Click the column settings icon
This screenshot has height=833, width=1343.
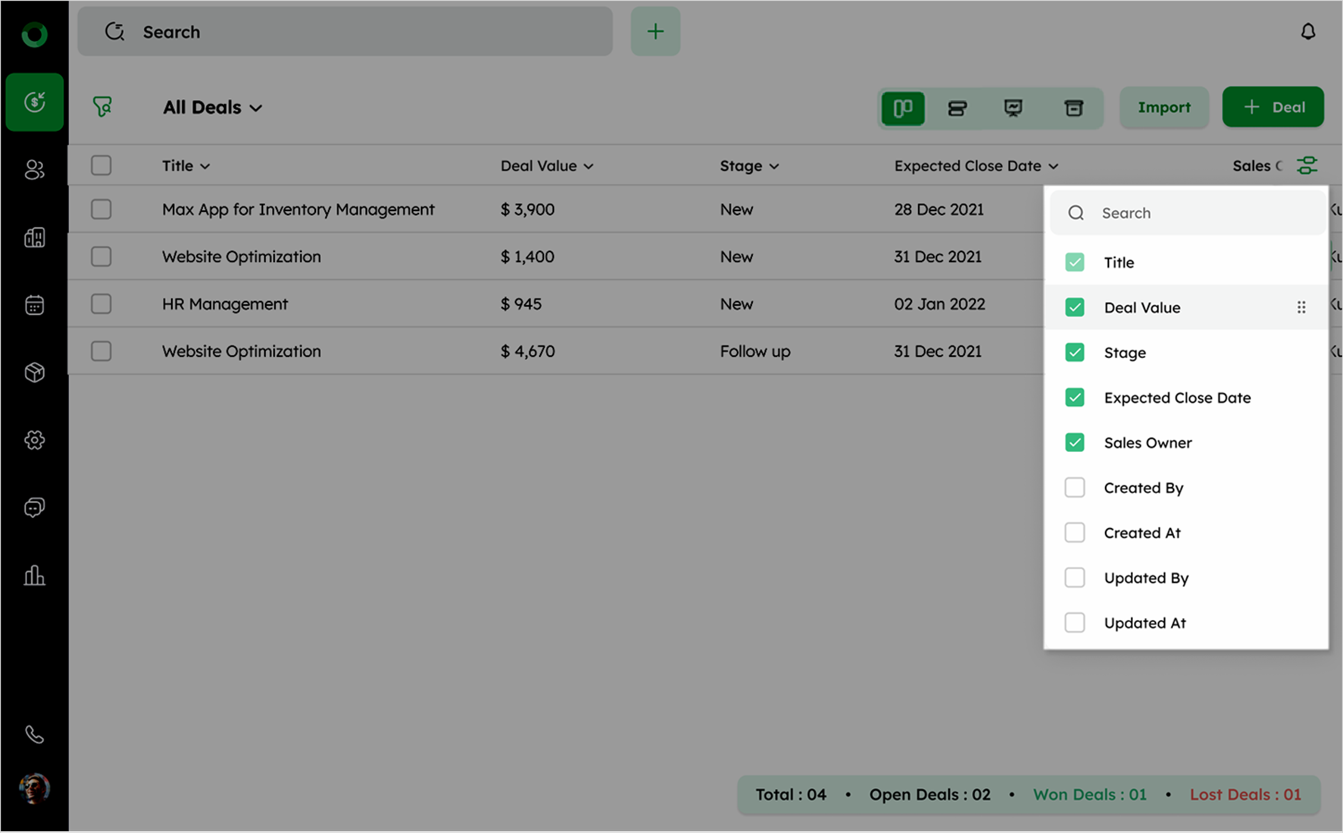(x=1306, y=165)
